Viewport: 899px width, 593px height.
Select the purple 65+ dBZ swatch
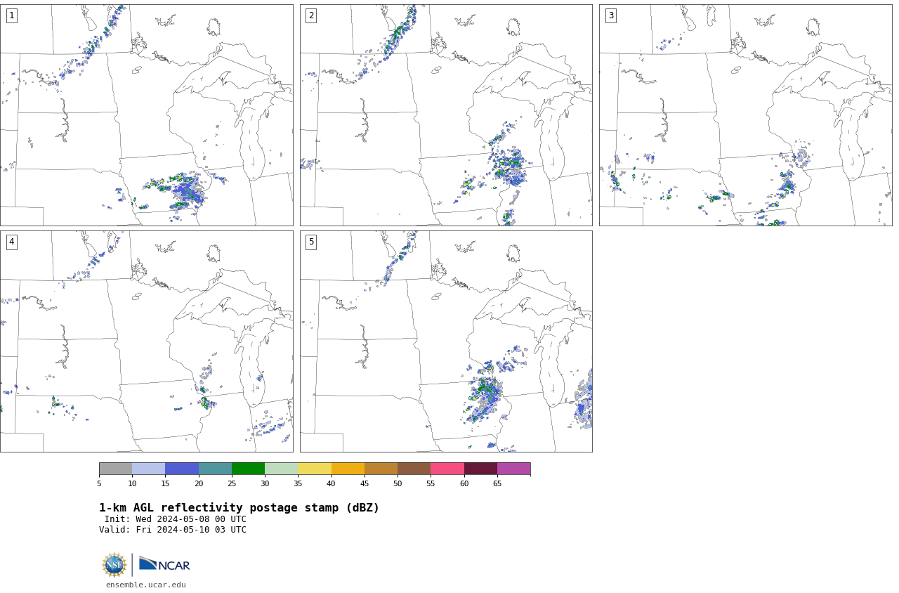pos(514,469)
